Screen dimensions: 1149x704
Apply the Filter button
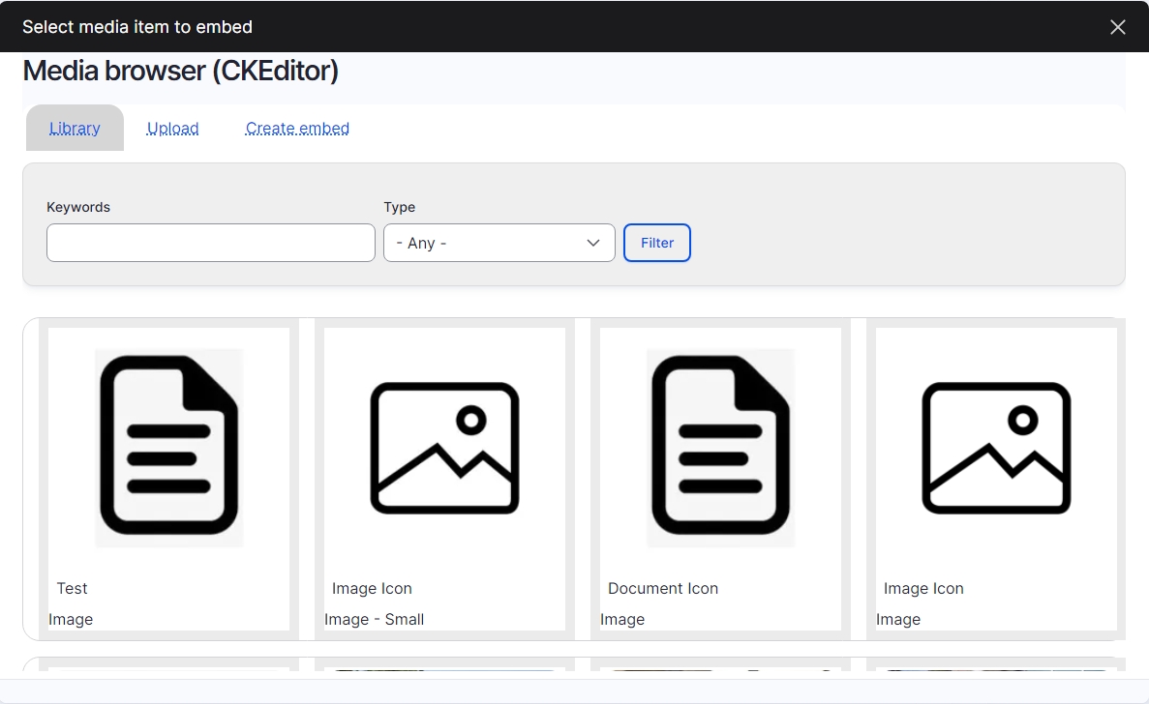click(657, 243)
